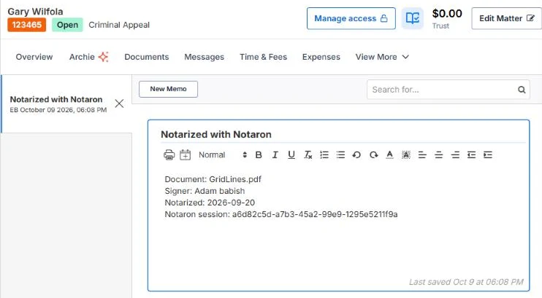The width and height of the screenshot is (542, 298).
Task: Redo the last edit
Action: pyautogui.click(x=373, y=155)
